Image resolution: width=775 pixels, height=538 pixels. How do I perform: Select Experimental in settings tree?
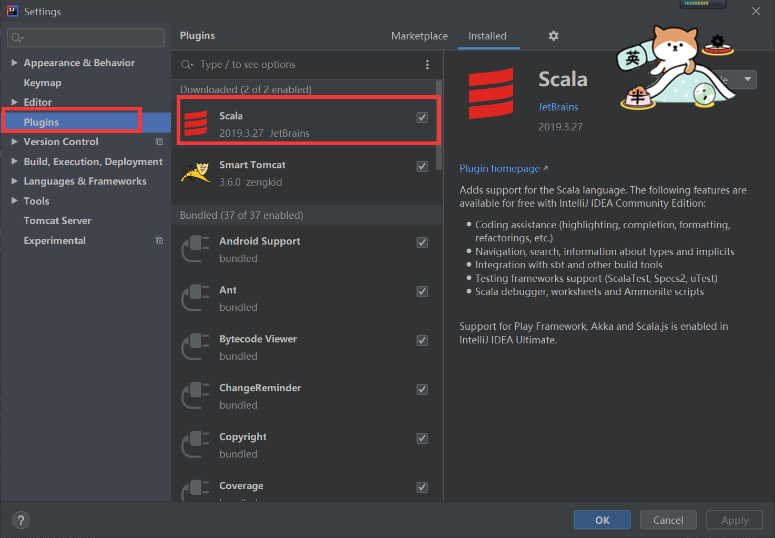click(x=55, y=240)
